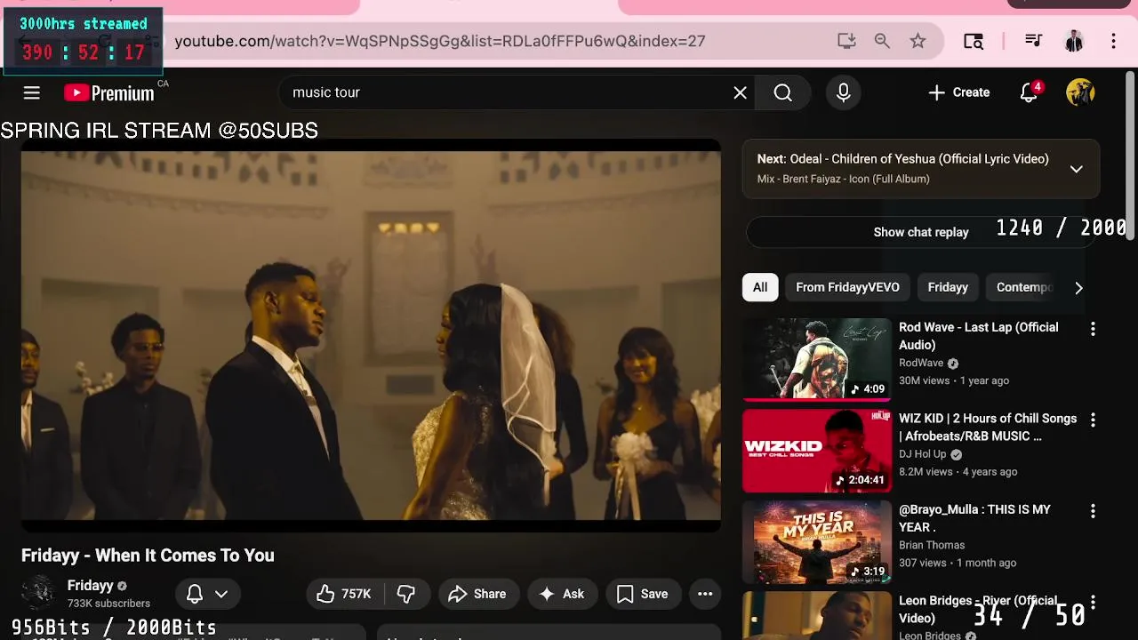Viewport: 1138px width, 640px height.
Task: Open the Chrome profile avatar
Action: coord(1074,41)
